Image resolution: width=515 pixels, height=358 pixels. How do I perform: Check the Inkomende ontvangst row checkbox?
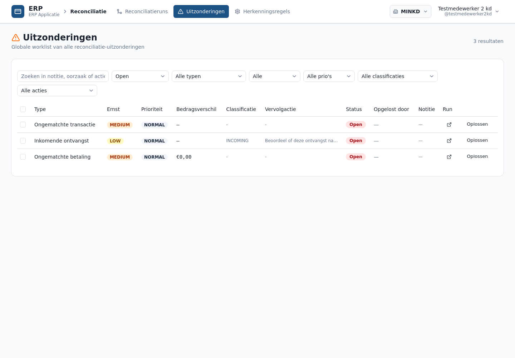(x=23, y=141)
